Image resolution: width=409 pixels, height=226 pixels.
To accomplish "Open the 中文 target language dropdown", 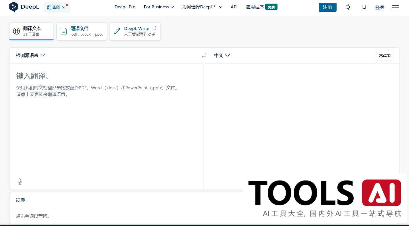I will [222, 55].
